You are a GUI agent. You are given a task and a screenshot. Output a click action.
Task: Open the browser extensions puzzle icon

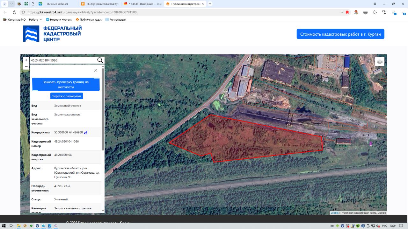375,12
